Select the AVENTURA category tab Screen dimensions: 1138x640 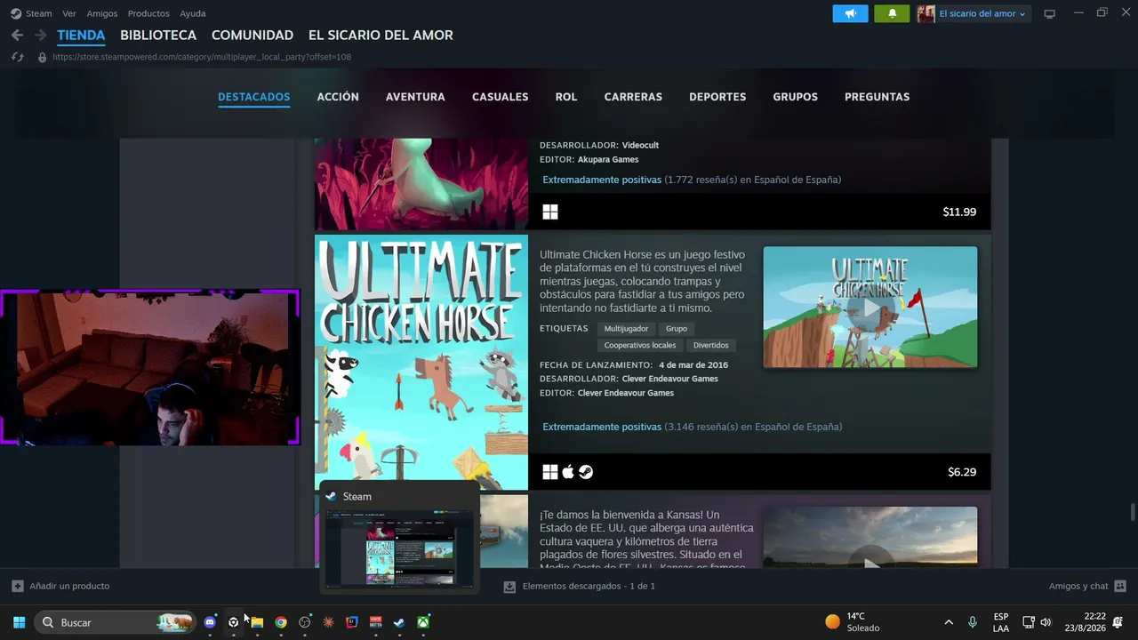tap(415, 97)
